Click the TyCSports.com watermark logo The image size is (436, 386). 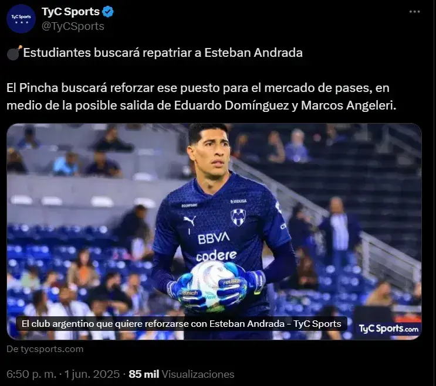click(388, 329)
